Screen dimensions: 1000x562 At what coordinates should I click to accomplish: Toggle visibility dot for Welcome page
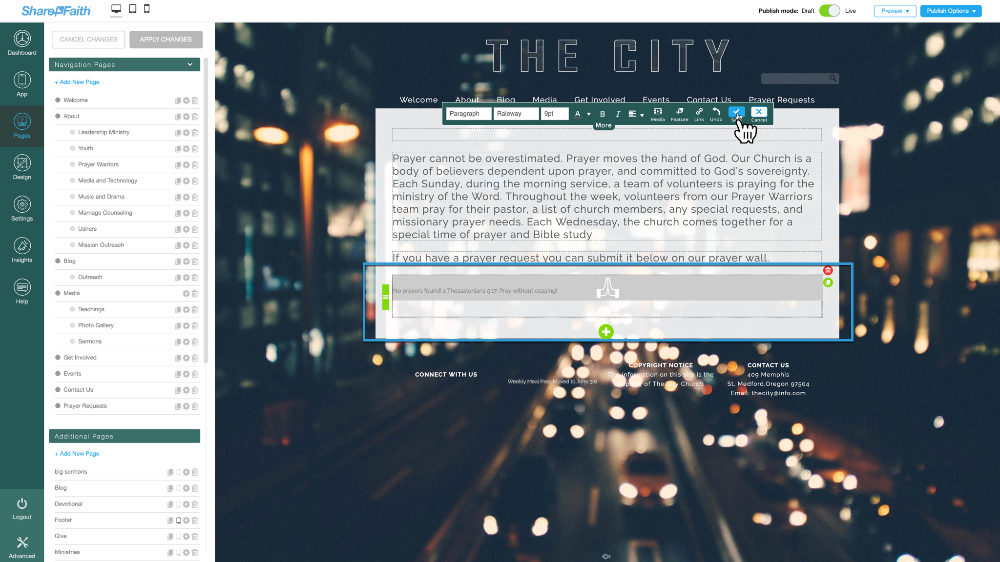pos(58,100)
